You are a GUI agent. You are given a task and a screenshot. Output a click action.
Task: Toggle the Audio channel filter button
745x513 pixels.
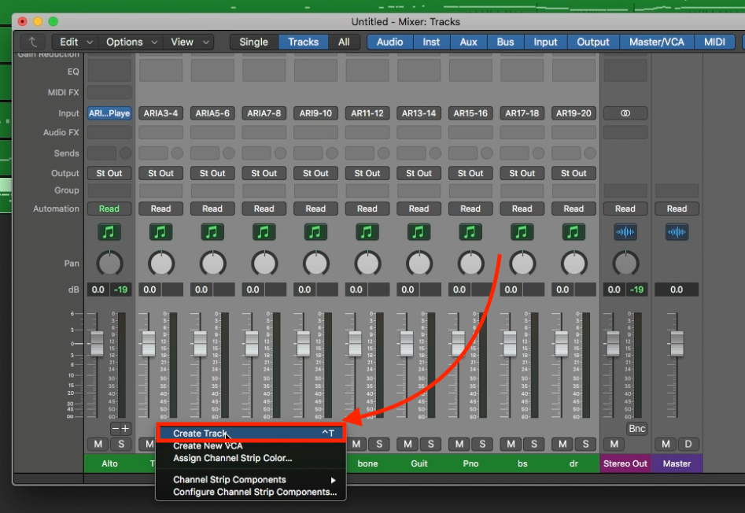pos(390,42)
